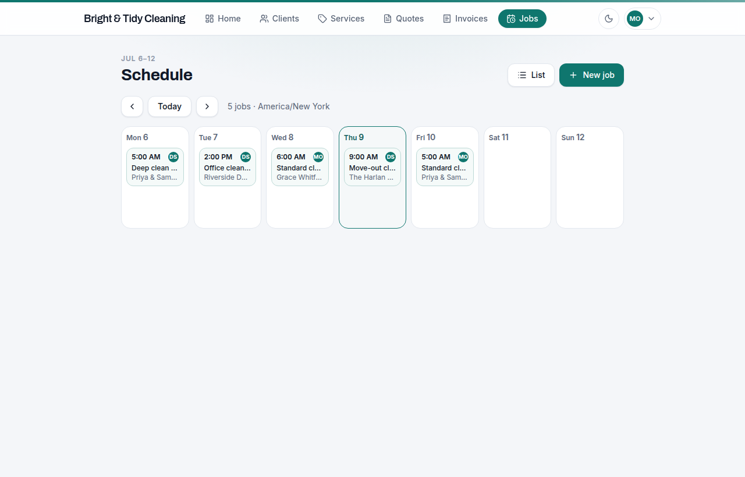The height and width of the screenshot is (477, 745).
Task: Select the Sun 12 day column
Action: tap(590, 177)
